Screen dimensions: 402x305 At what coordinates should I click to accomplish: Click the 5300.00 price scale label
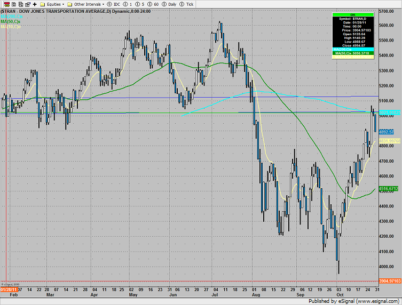coord(387,70)
